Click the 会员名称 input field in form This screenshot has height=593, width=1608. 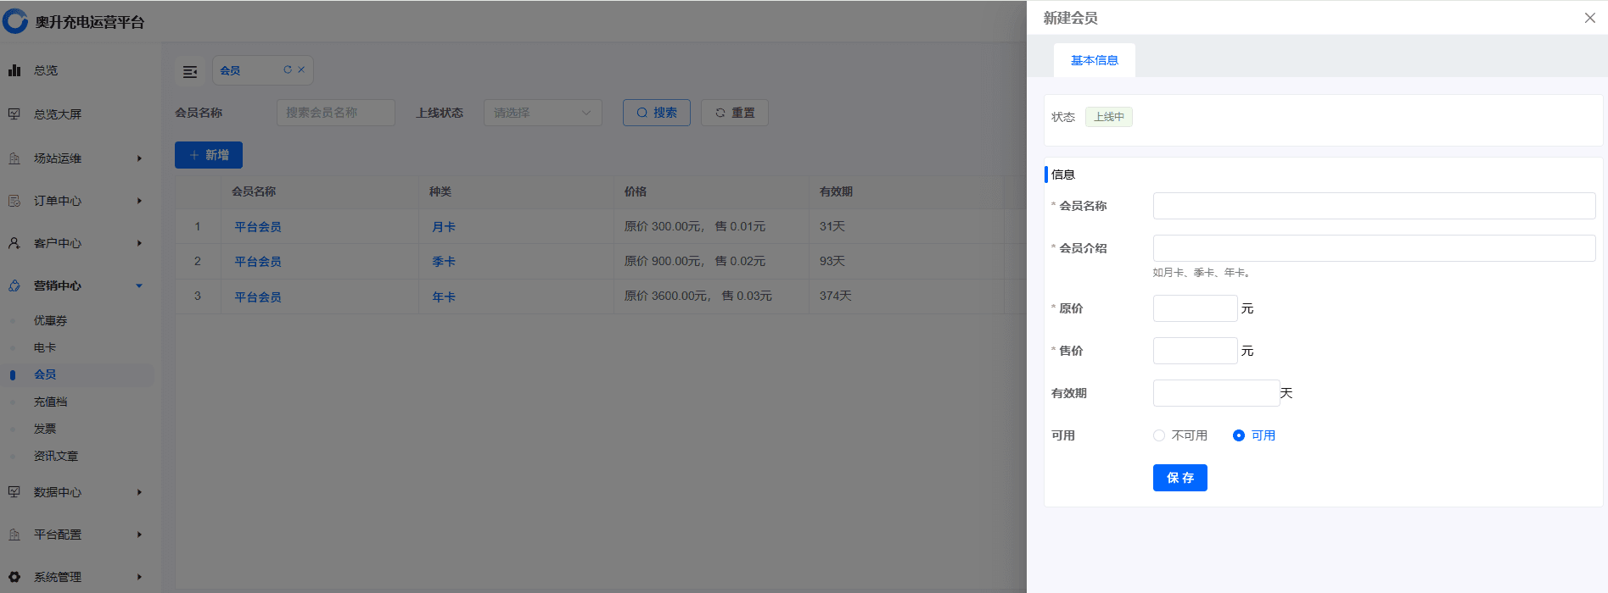click(x=1373, y=206)
